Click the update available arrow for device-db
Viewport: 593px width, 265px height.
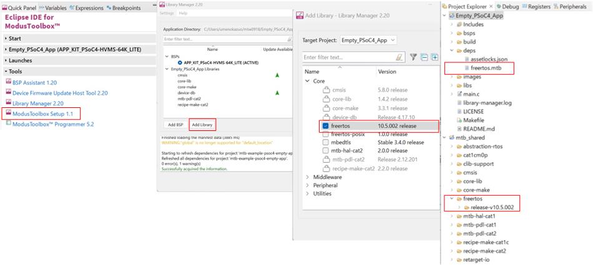pos(277,93)
